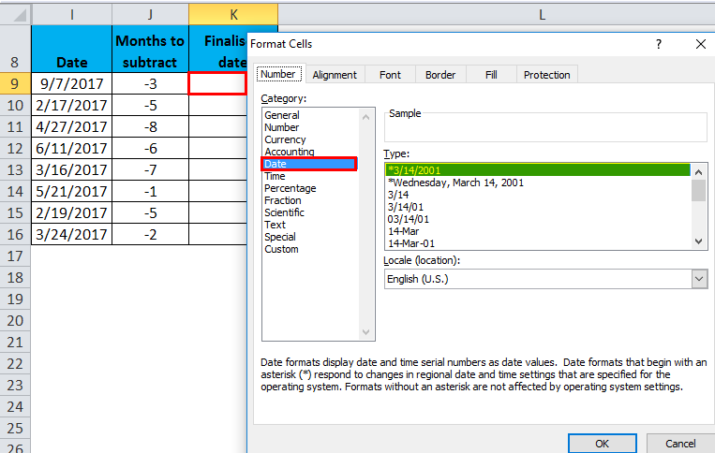Click selected cell K9
The width and height of the screenshot is (715, 453).
pos(217,84)
